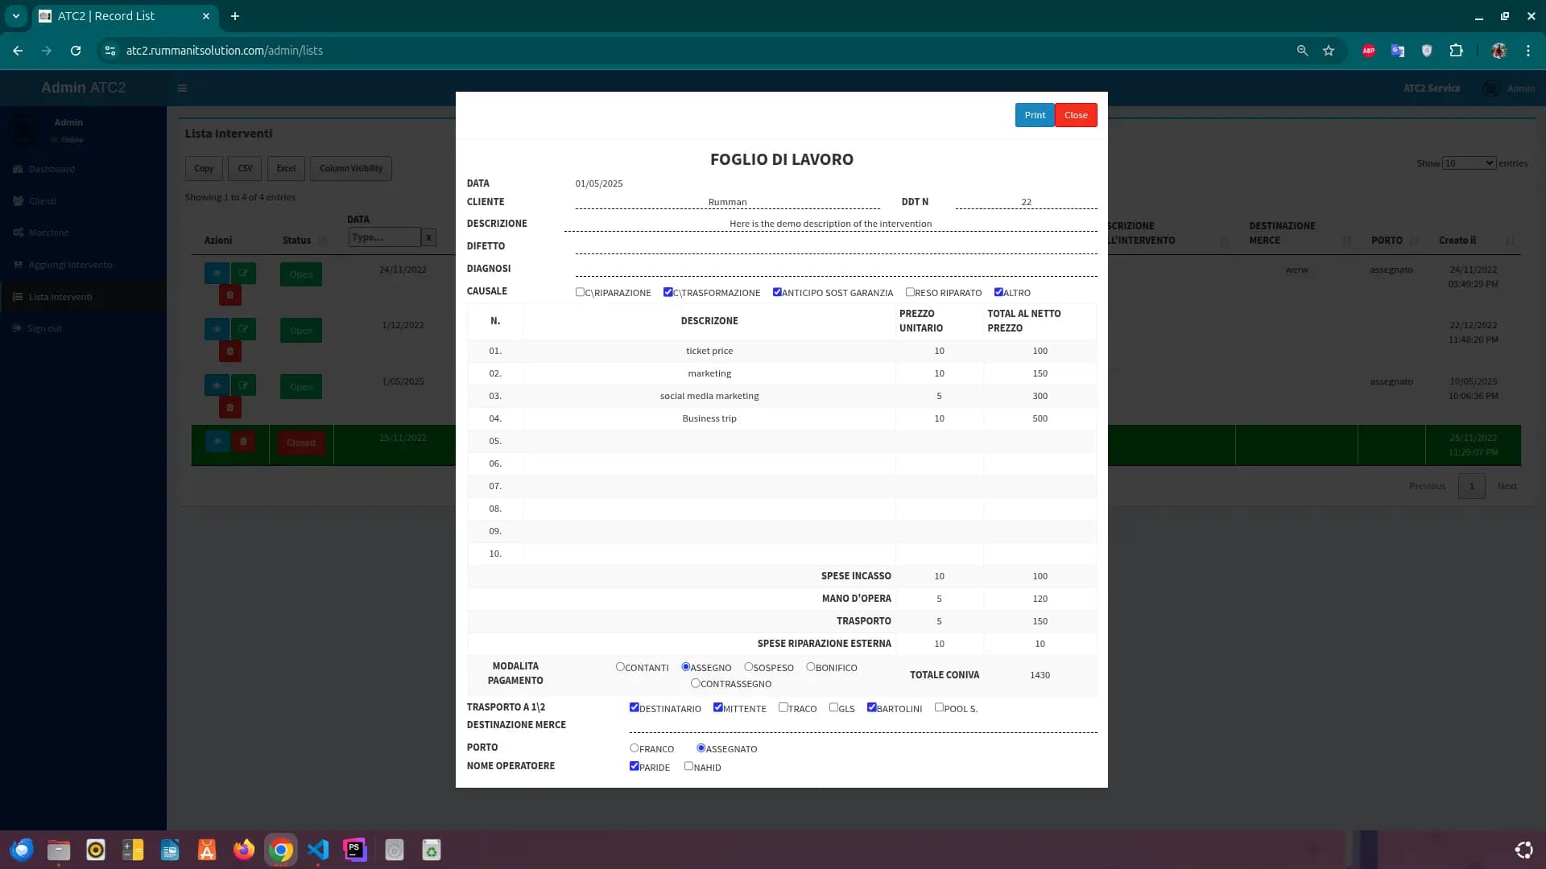Check the NAHID operator checkbox
The width and height of the screenshot is (1546, 869).
[x=688, y=767]
